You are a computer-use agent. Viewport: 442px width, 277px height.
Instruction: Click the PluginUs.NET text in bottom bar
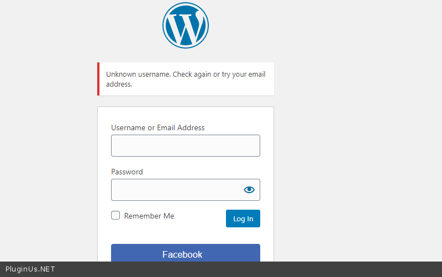tap(30, 269)
